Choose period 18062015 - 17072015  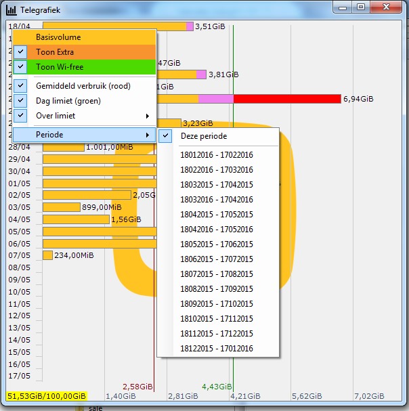[x=217, y=259]
